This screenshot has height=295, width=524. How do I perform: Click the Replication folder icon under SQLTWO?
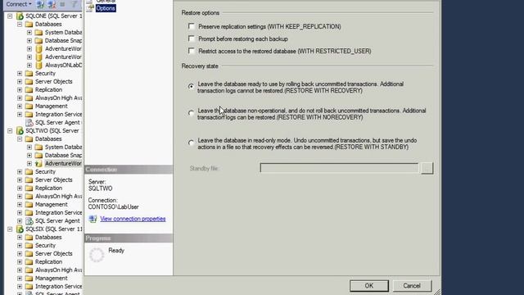pyautogui.click(x=29, y=188)
